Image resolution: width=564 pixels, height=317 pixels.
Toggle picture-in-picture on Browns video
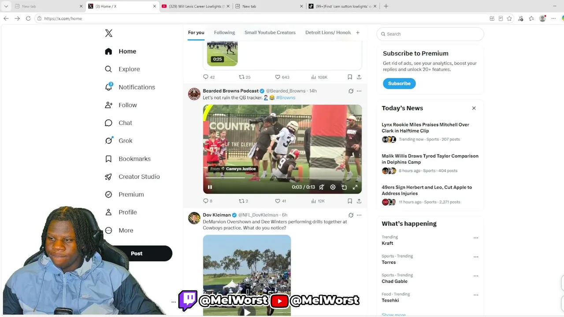(x=344, y=187)
